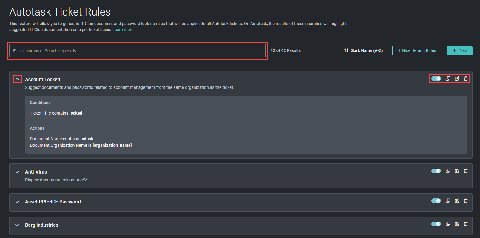Edit the Berg Industries rule
Screen dimensions: 480x238
point(457,224)
